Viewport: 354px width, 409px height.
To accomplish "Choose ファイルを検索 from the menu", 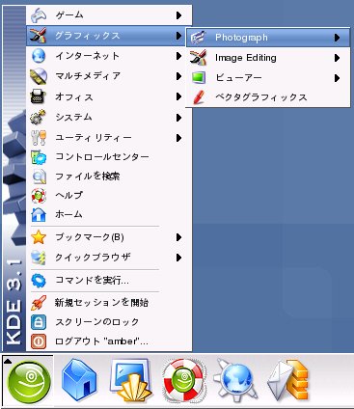I will pyautogui.click(x=109, y=177).
